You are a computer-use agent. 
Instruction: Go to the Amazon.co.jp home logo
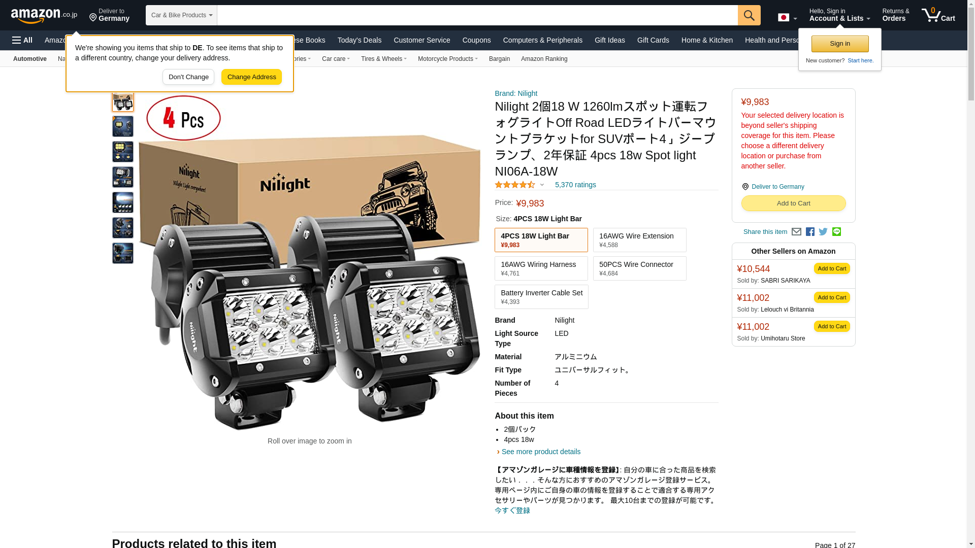[44, 15]
